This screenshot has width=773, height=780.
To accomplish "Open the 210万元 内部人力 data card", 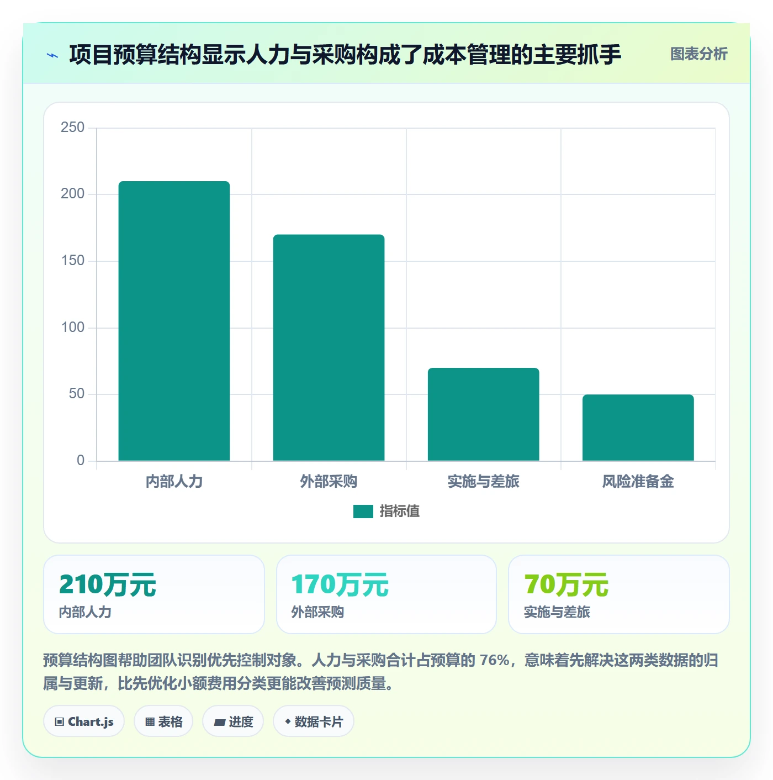I will click(x=154, y=594).
